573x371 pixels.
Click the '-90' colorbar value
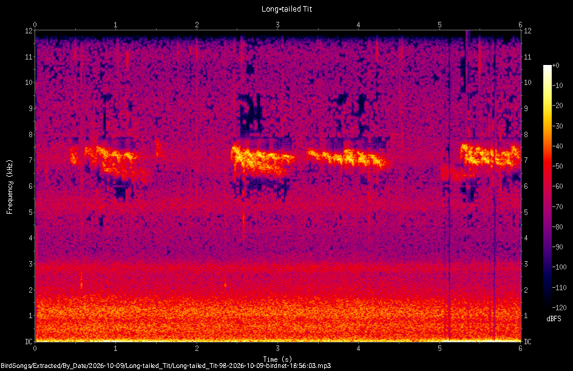click(558, 247)
